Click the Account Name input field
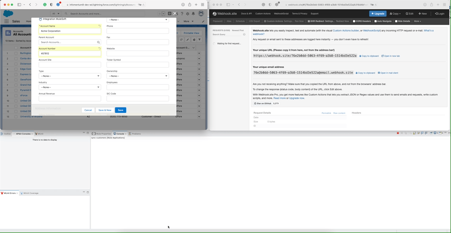The height and width of the screenshot is (233, 451). pyautogui.click(x=70, y=31)
